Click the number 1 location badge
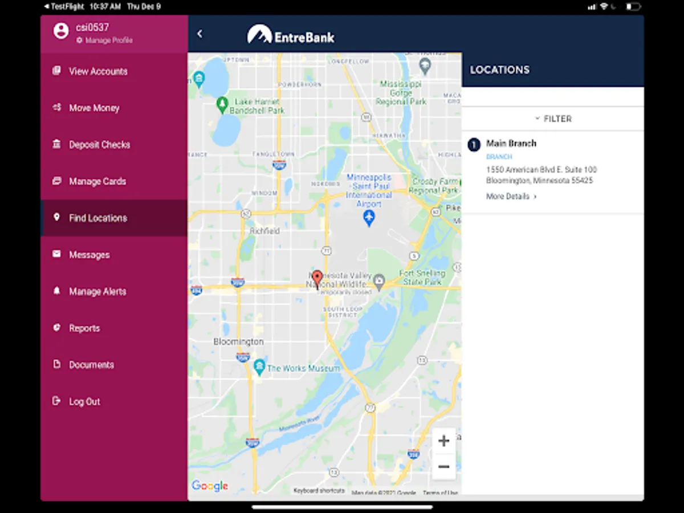684x513 pixels. [x=474, y=145]
